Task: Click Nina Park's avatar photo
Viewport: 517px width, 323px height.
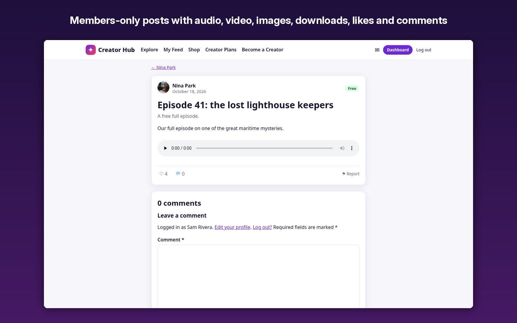Action: [x=163, y=88]
